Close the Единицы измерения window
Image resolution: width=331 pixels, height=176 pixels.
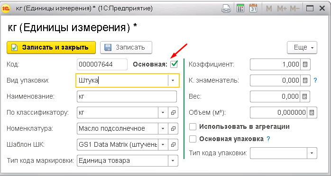(322, 8)
